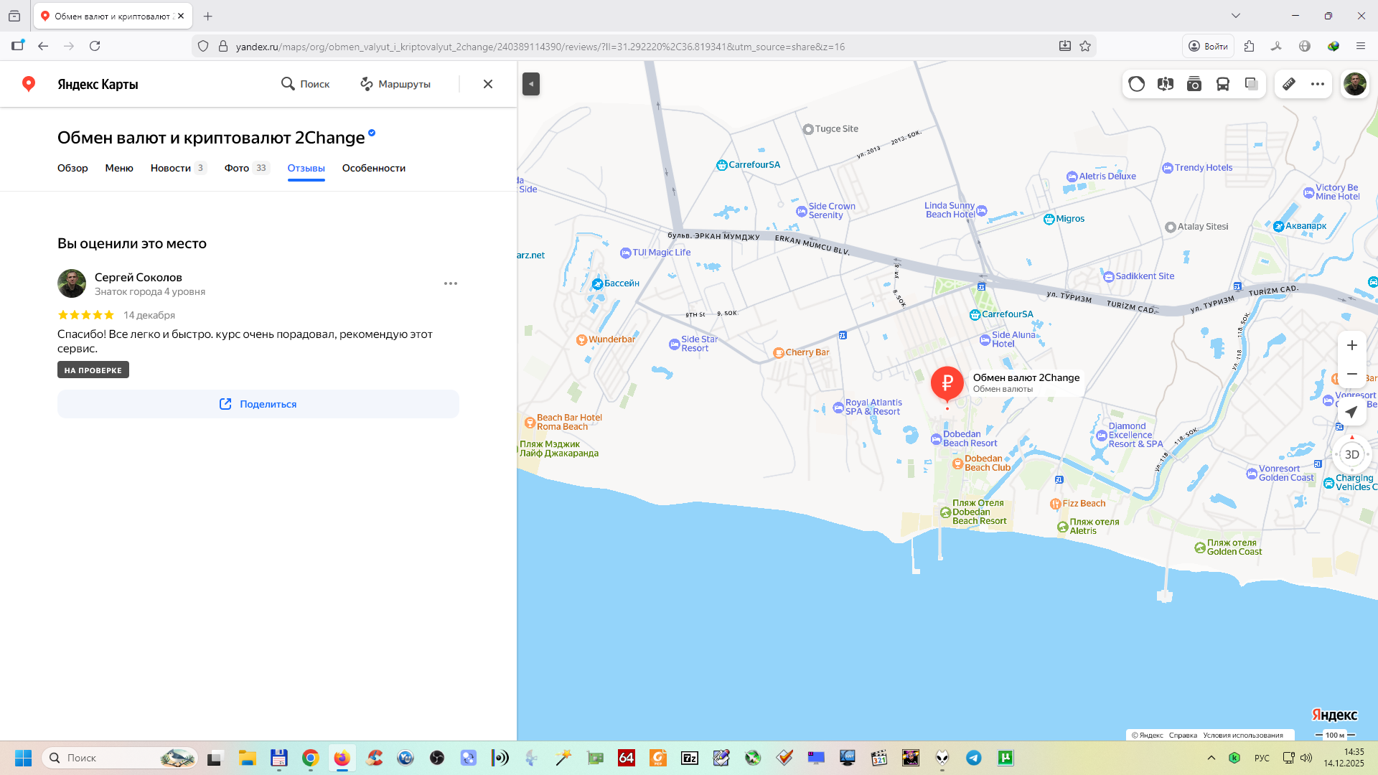Close the organization card
Image resolution: width=1378 pixels, height=775 pixels.
(488, 84)
